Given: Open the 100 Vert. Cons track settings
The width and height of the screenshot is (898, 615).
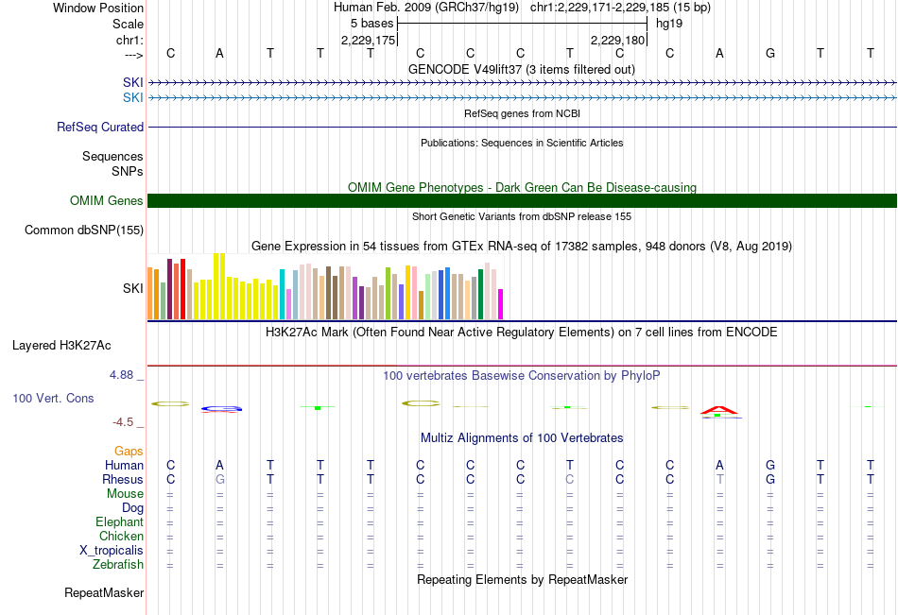Looking at the screenshot, I should [53, 398].
